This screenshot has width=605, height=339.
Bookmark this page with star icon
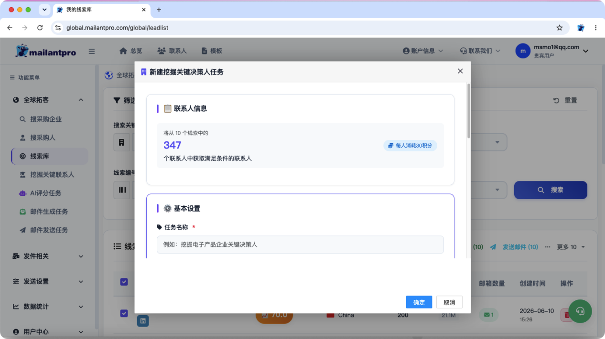(560, 28)
